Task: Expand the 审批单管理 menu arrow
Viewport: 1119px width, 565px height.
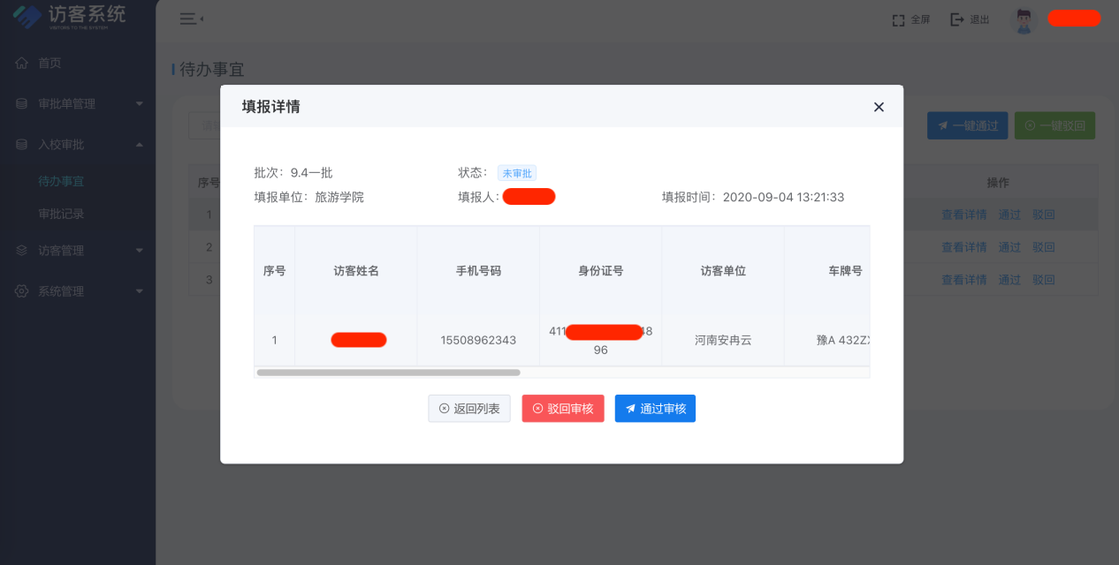Action: coord(139,104)
